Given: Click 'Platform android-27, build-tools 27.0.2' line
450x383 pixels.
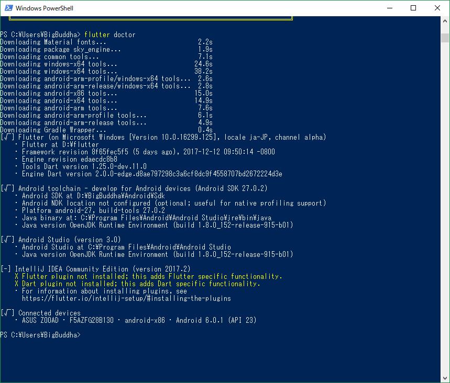Looking at the screenshot, I should (90, 211).
